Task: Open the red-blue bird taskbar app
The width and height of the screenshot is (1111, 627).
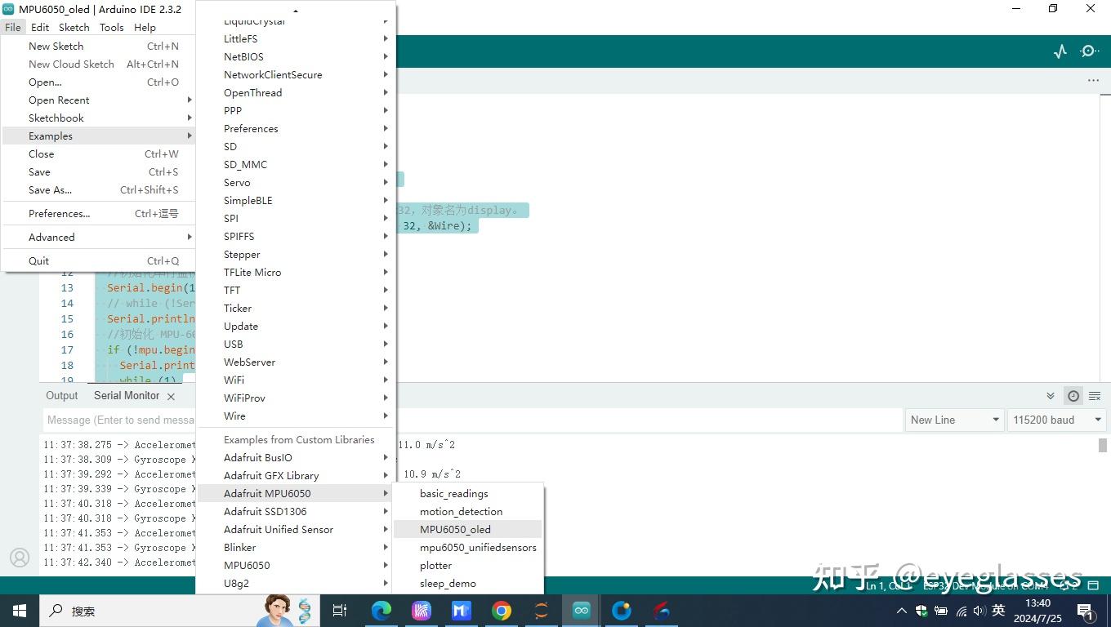Action: tap(662, 611)
